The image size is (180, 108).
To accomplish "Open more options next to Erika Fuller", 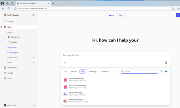I will pyautogui.click(x=34, y=105).
